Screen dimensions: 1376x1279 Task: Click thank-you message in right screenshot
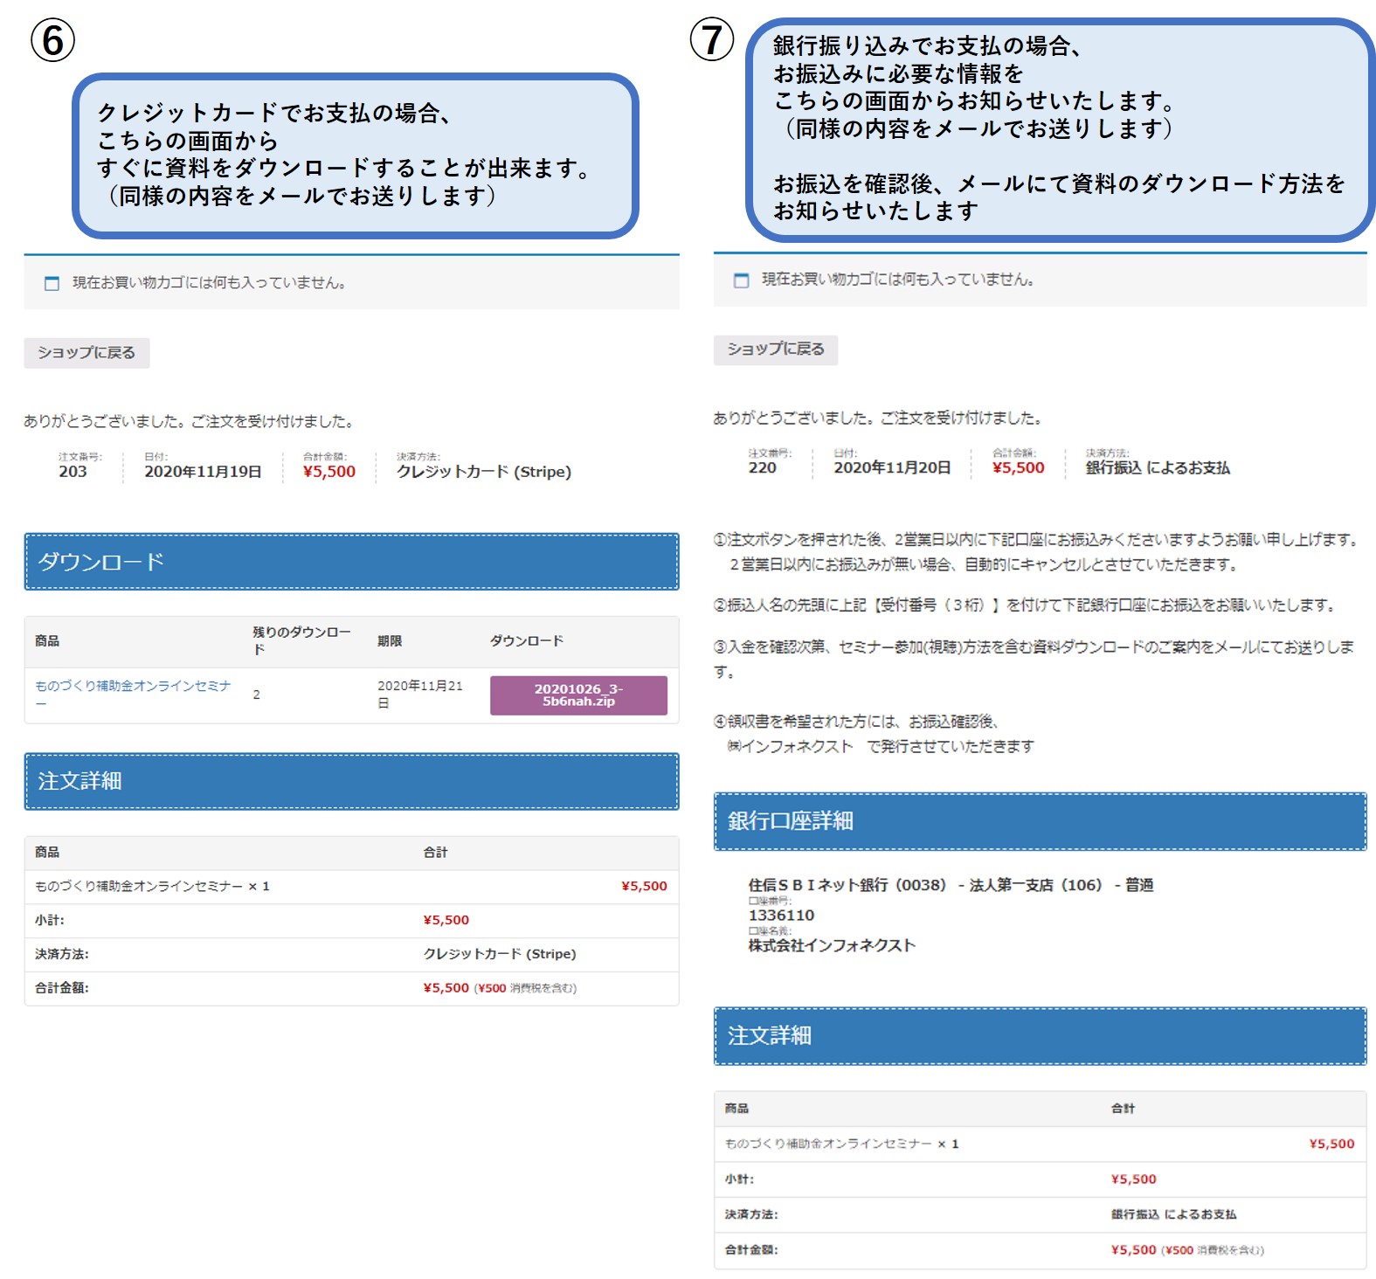[x=877, y=418]
